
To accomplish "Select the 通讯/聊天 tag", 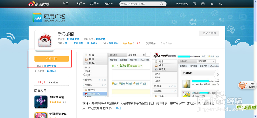I will pos(92,43).
